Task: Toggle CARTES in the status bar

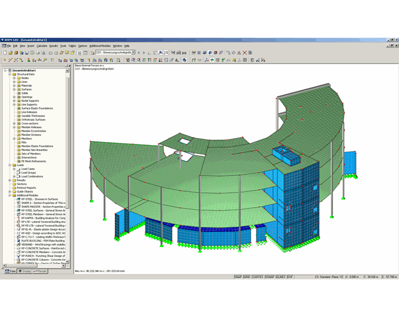Action: tap(258, 277)
